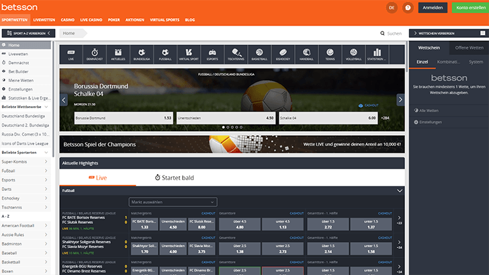This screenshot has height=275, width=489.
Task: Hide sidebar via Sport A-Z verbergen
Action: point(28,33)
